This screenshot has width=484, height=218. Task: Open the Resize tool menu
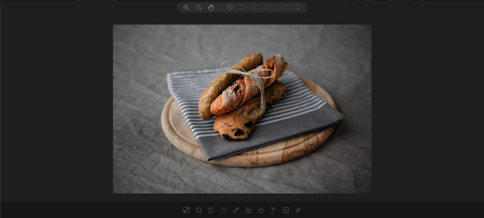point(186,210)
